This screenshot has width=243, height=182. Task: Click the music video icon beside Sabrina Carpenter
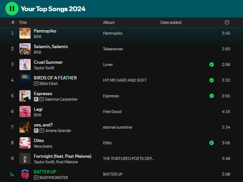click(x=42, y=99)
